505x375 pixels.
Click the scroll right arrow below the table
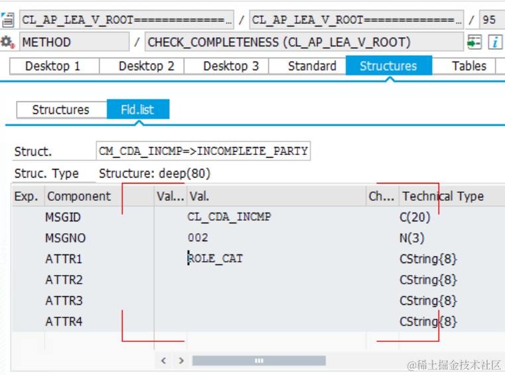pyautogui.click(x=181, y=360)
